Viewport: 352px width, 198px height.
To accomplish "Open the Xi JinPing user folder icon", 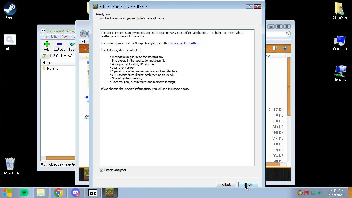I will pos(340,11).
